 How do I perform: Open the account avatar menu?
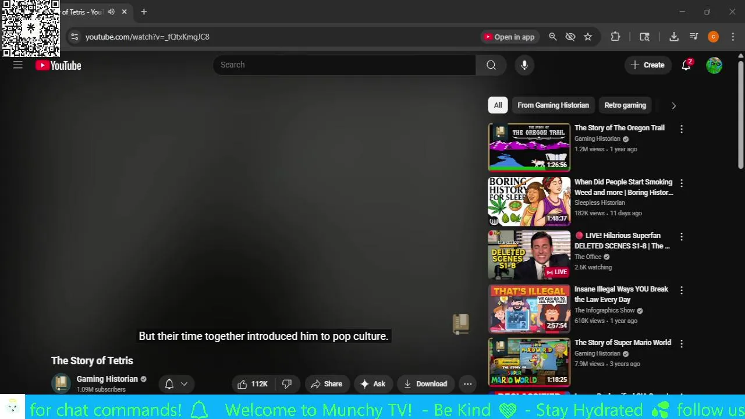click(x=714, y=65)
